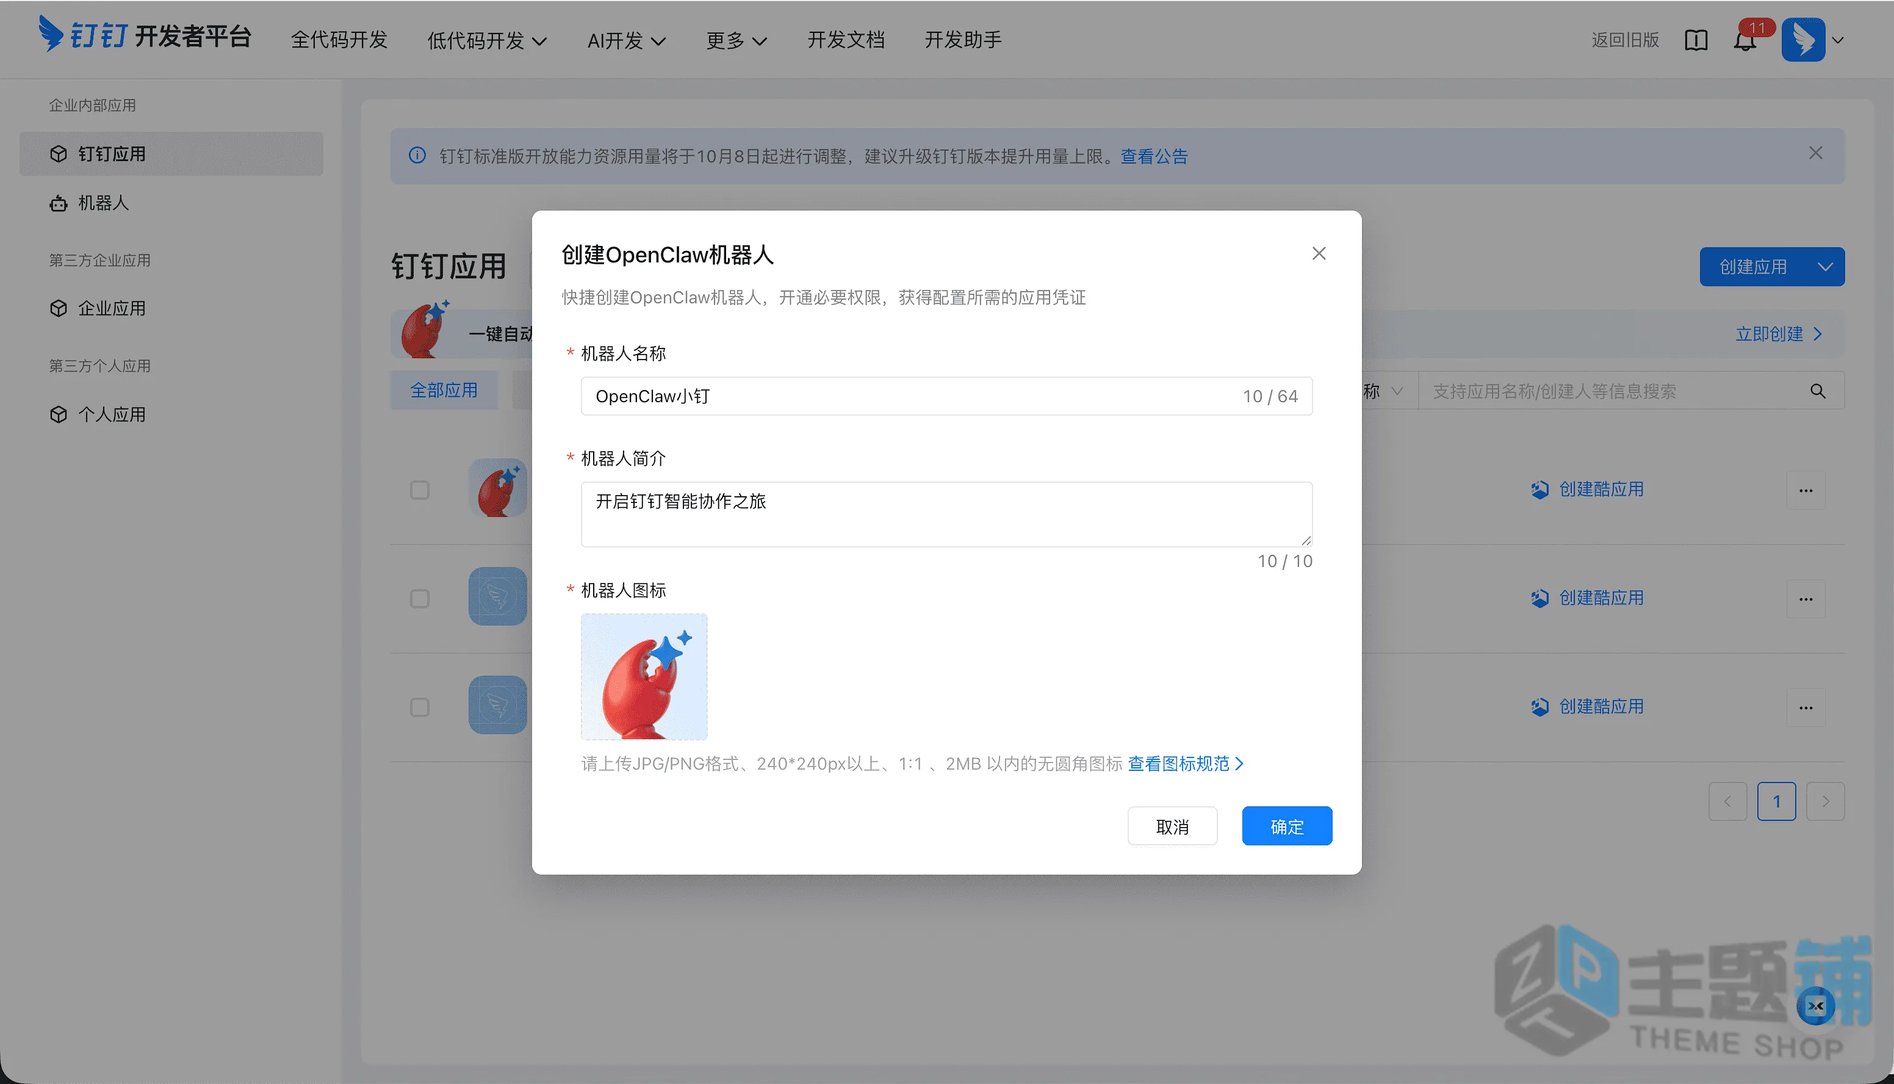Open the 创建应用 dropdown arrow
This screenshot has width=1894, height=1084.
tap(1825, 267)
